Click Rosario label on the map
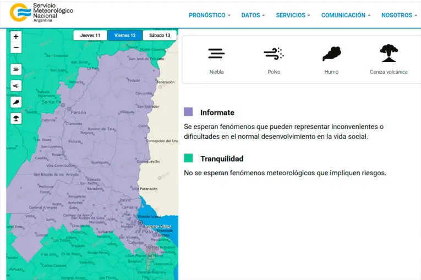The image size is (421, 280). click(58, 155)
